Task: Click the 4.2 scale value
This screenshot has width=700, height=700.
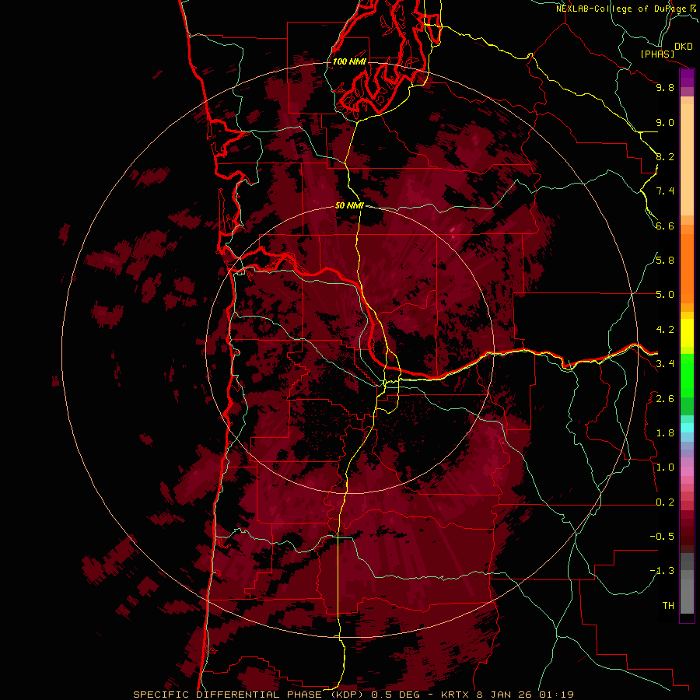Action: click(665, 330)
